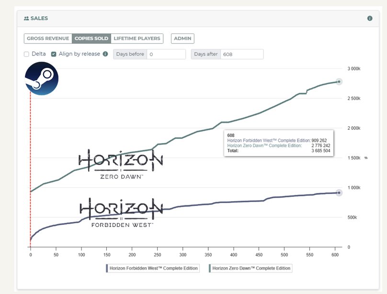The image size is (387, 294).
Task: Open the Lifetime Players tab
Action: 137,38
